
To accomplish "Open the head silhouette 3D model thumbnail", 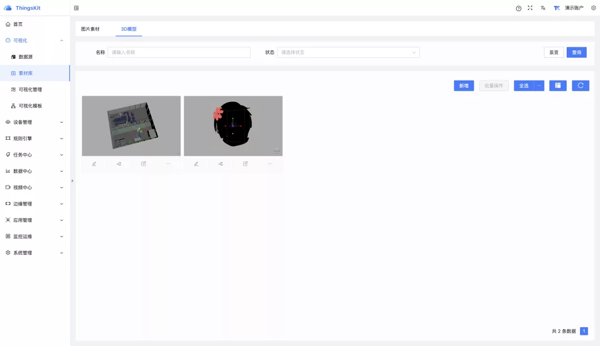I will point(233,126).
